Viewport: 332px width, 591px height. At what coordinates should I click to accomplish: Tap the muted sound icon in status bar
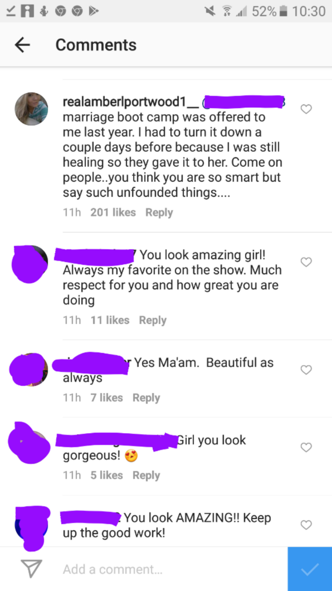click(x=209, y=11)
